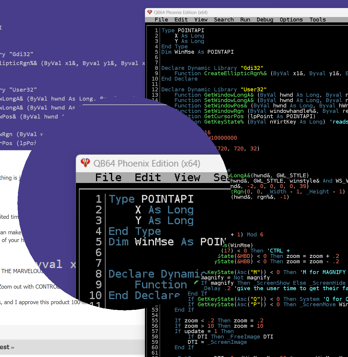Click the small "QB64 Phoenix Edition (x64)" window title
This screenshot has width=348, height=357.
tap(181, 13)
